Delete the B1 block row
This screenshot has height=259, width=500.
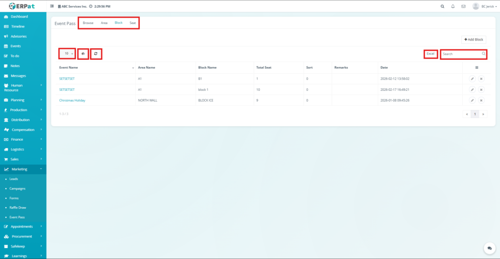tap(481, 79)
